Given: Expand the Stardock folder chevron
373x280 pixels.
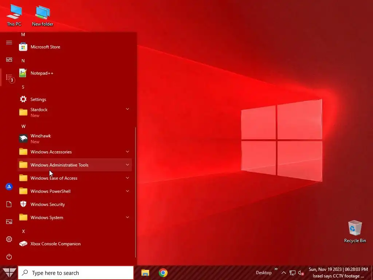Looking at the screenshot, I should point(127,109).
